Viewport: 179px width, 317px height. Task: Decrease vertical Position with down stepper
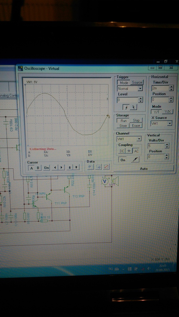(x=167, y=158)
